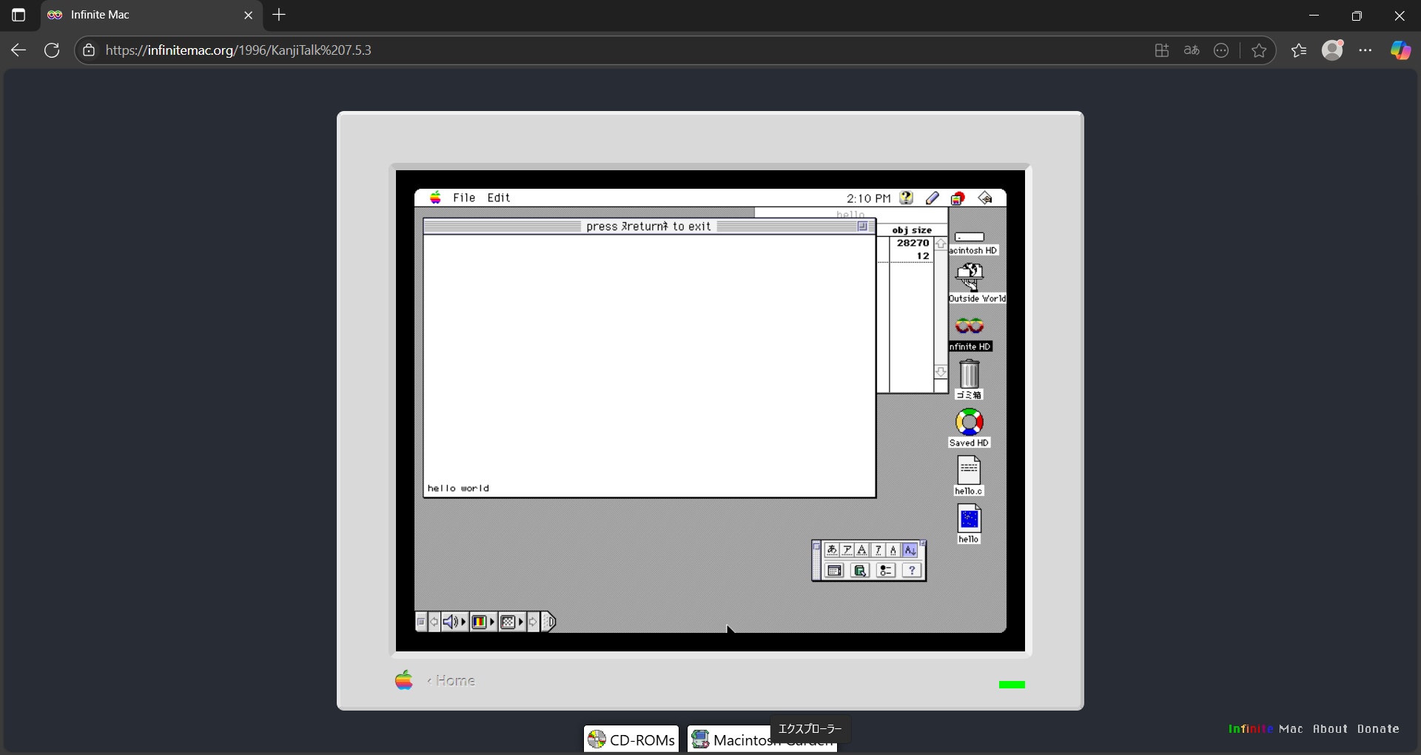This screenshot has width=1421, height=755.
Task: Add this page to favorites with the star
Action: (1259, 50)
